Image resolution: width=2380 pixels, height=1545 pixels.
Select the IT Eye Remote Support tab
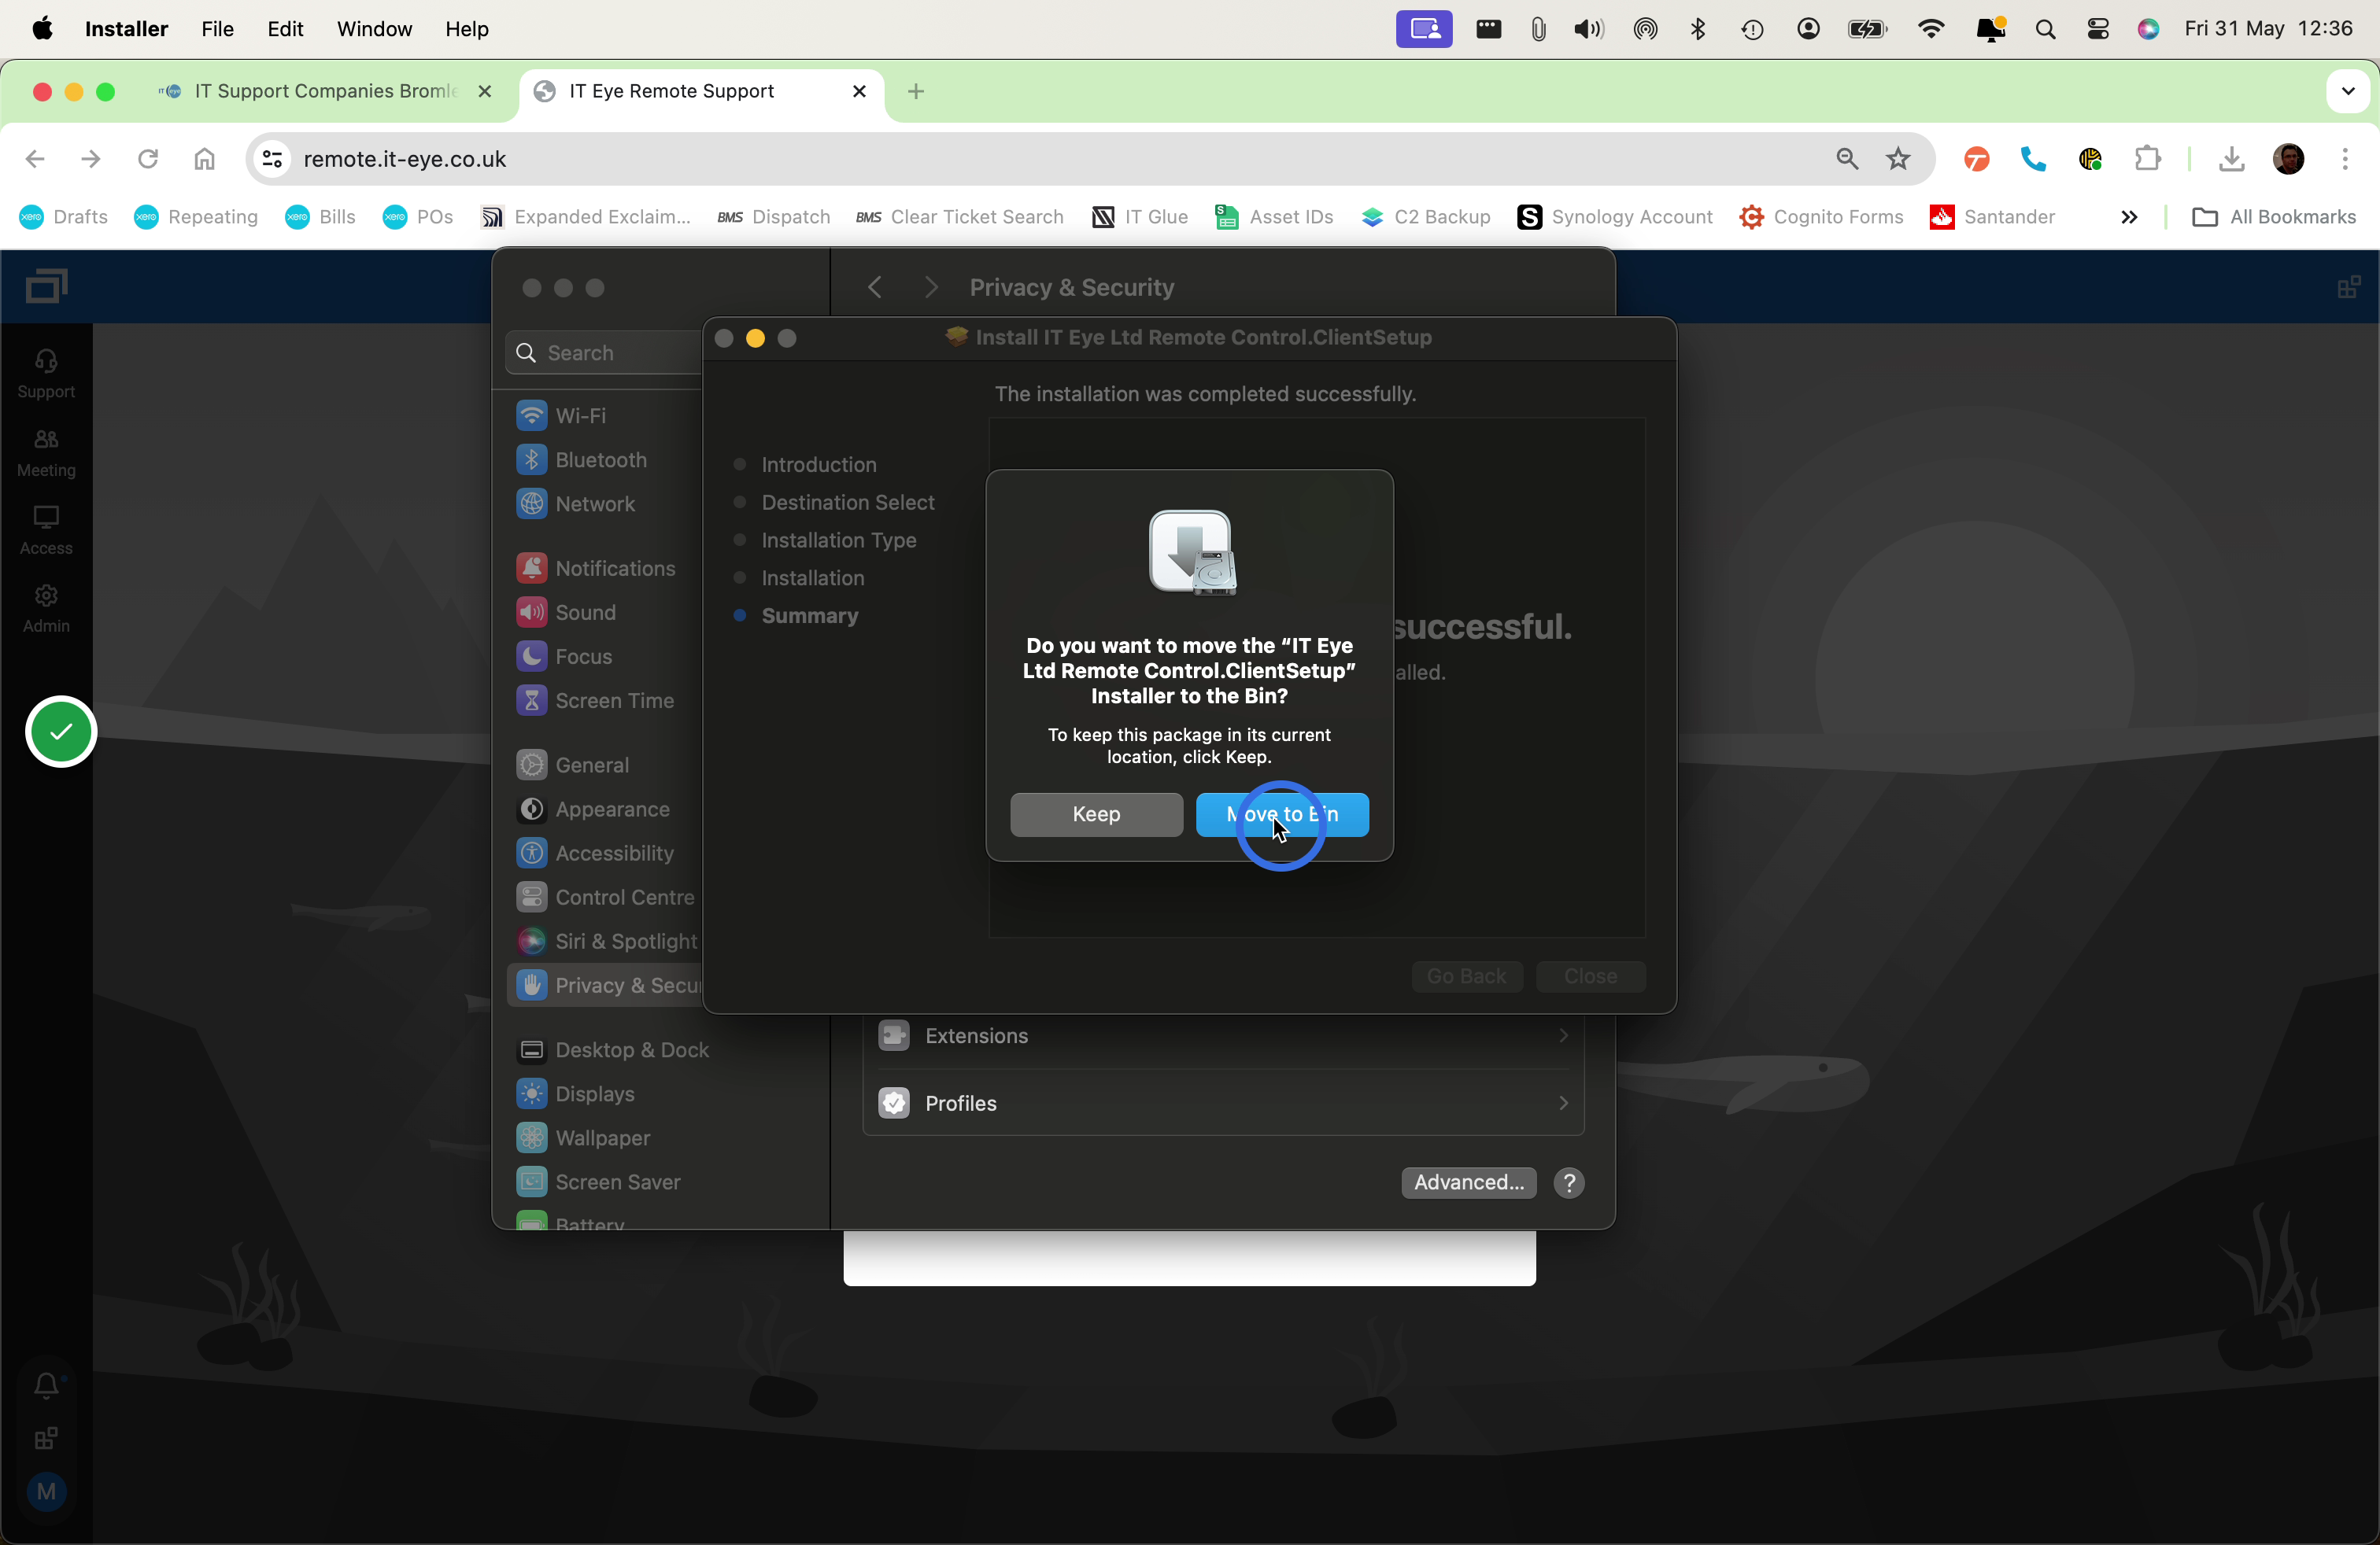700,91
